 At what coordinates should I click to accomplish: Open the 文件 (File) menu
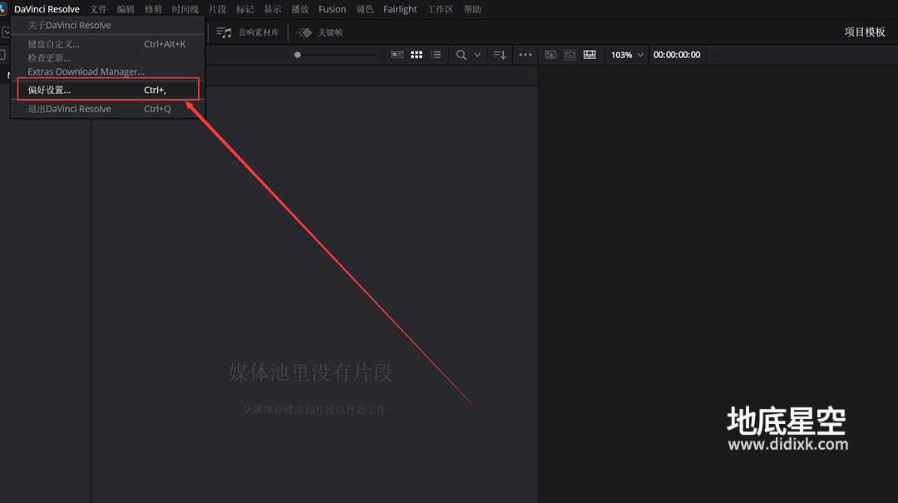98,9
